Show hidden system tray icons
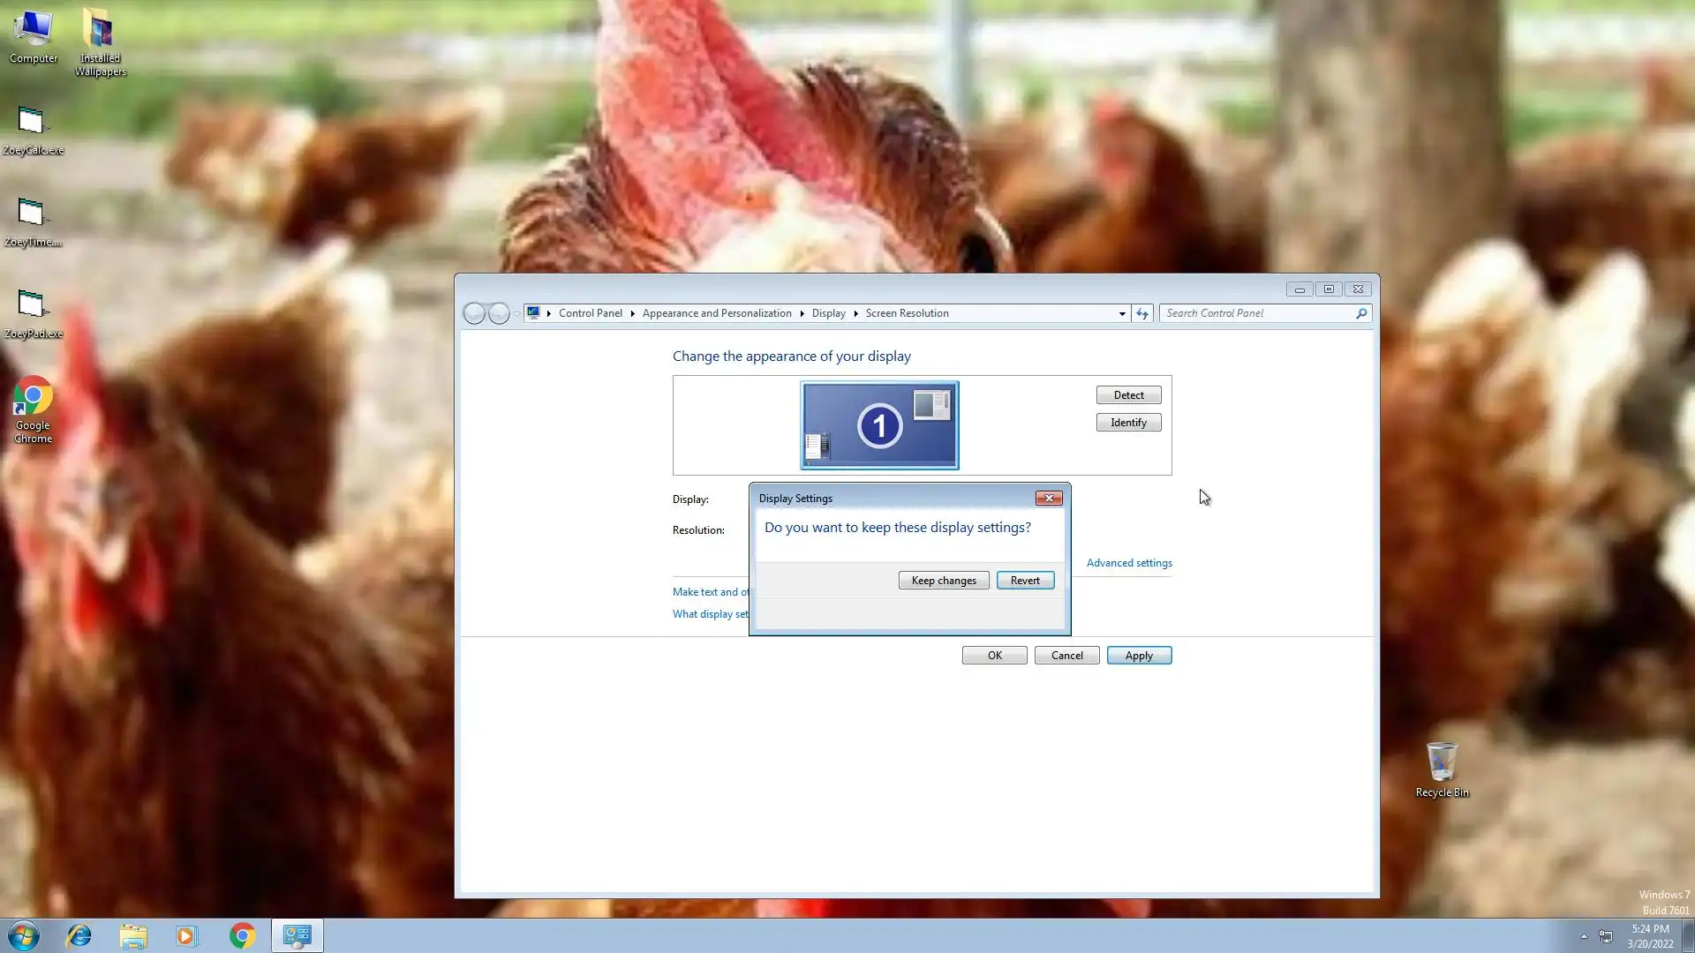Image resolution: width=1695 pixels, height=953 pixels. pyautogui.click(x=1584, y=936)
